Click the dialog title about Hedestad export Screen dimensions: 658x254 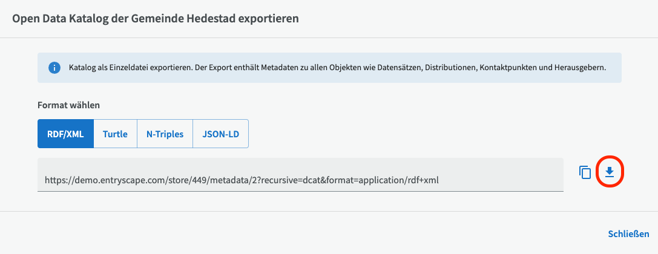[x=156, y=19]
